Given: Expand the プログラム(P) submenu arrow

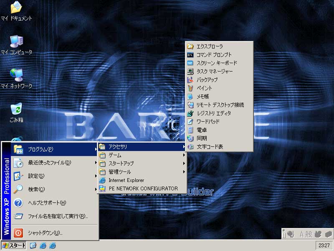Looking at the screenshot, I should (x=96, y=149).
